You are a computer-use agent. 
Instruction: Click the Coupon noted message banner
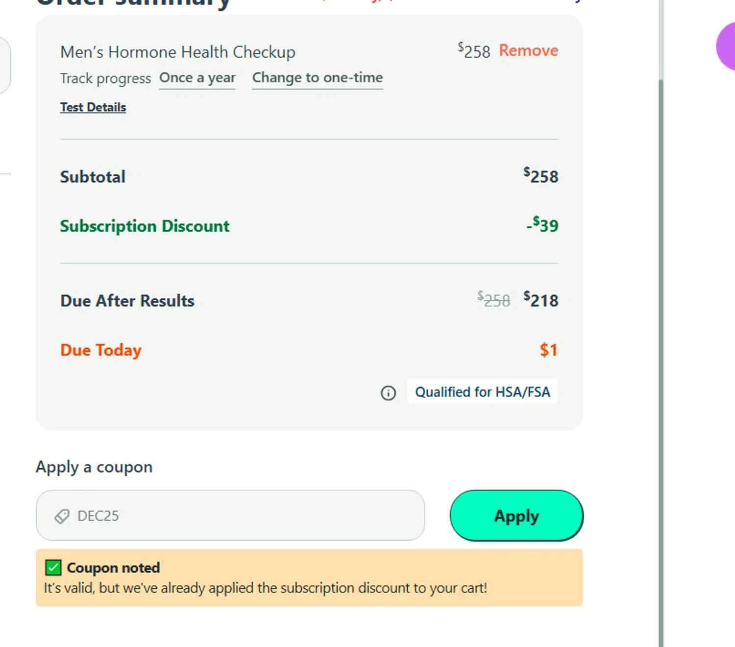[x=309, y=578]
